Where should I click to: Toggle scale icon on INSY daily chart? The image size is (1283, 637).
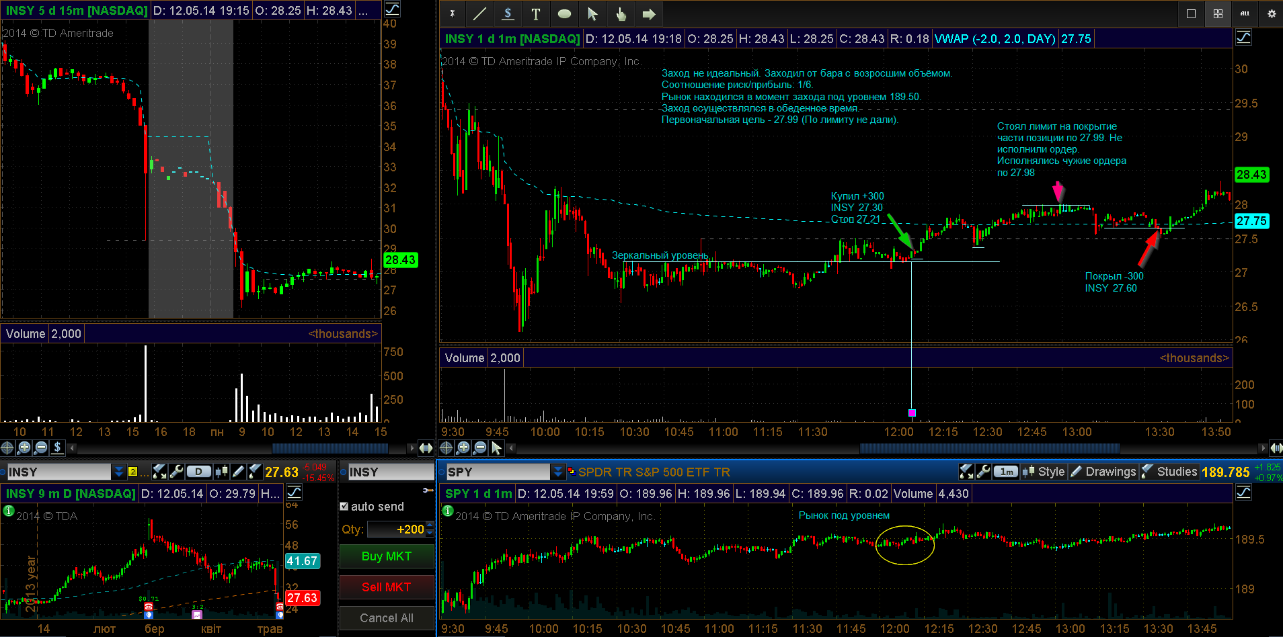tap(295, 493)
